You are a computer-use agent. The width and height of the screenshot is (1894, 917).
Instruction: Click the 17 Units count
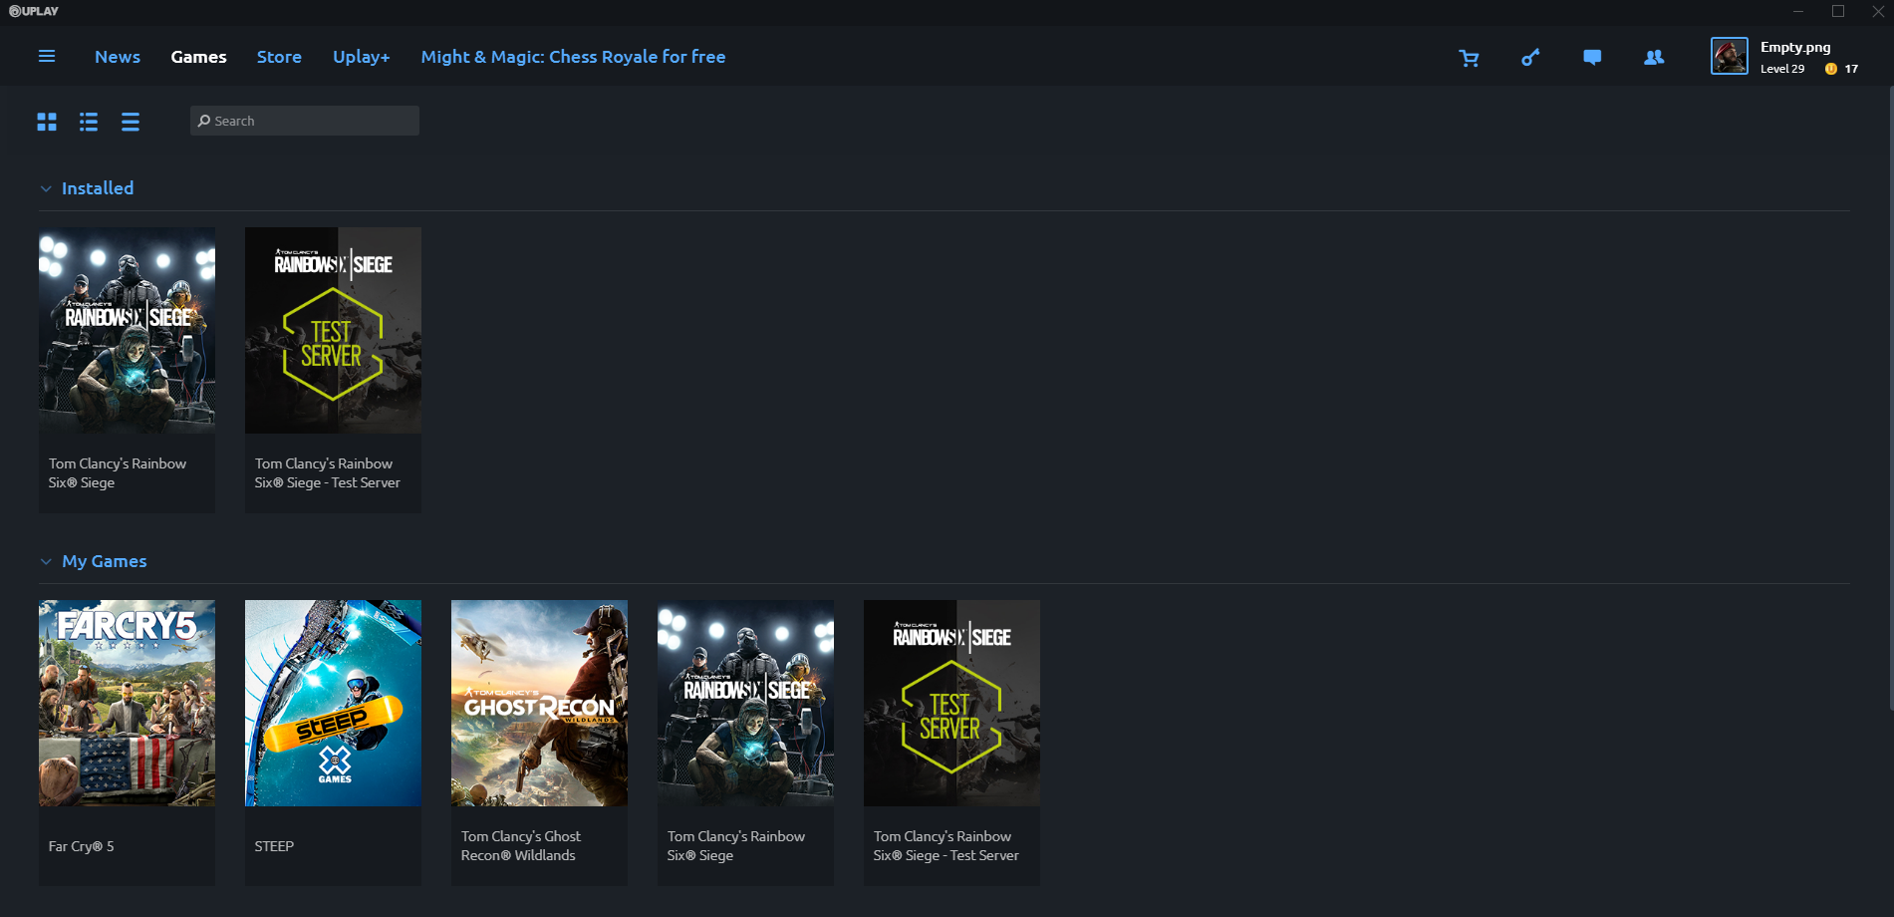[x=1851, y=69]
